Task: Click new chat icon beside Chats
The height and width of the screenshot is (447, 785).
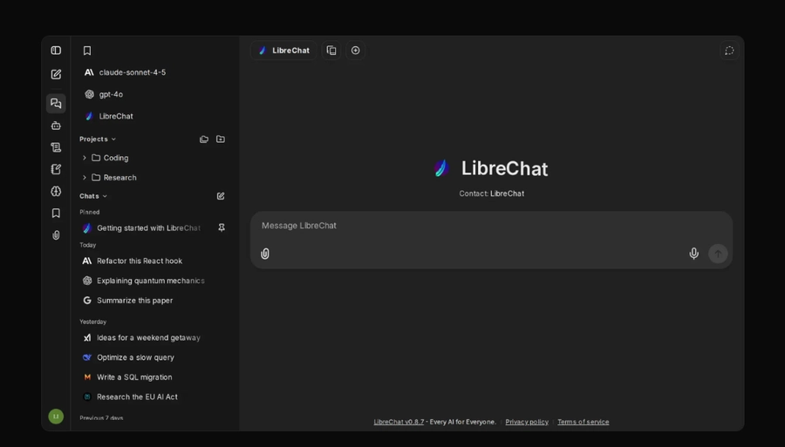Action: coord(221,196)
